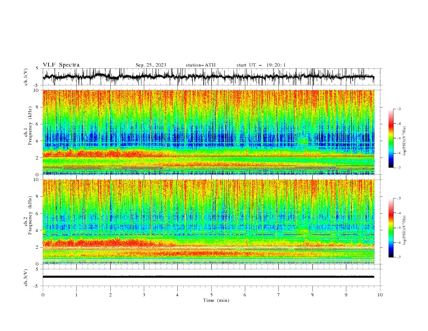Click the "2" tick on the time axis
The height and width of the screenshot is (331, 428).
click(x=110, y=295)
